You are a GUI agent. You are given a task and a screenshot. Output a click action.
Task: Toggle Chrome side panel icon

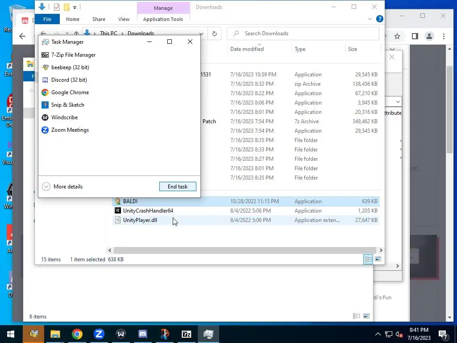(415, 36)
